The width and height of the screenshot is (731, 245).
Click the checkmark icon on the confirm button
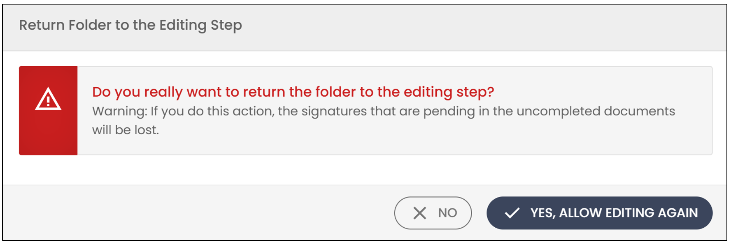[x=512, y=213]
